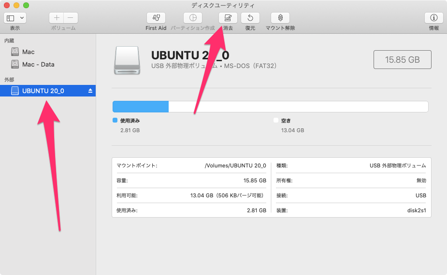The width and height of the screenshot is (447, 275).
Task: Click the 内蔵 section header in sidebar
Action: (x=9, y=41)
